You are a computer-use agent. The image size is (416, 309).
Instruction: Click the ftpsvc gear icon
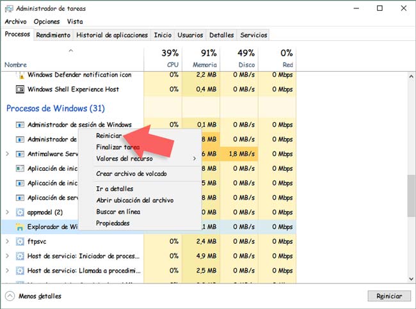(x=20, y=241)
